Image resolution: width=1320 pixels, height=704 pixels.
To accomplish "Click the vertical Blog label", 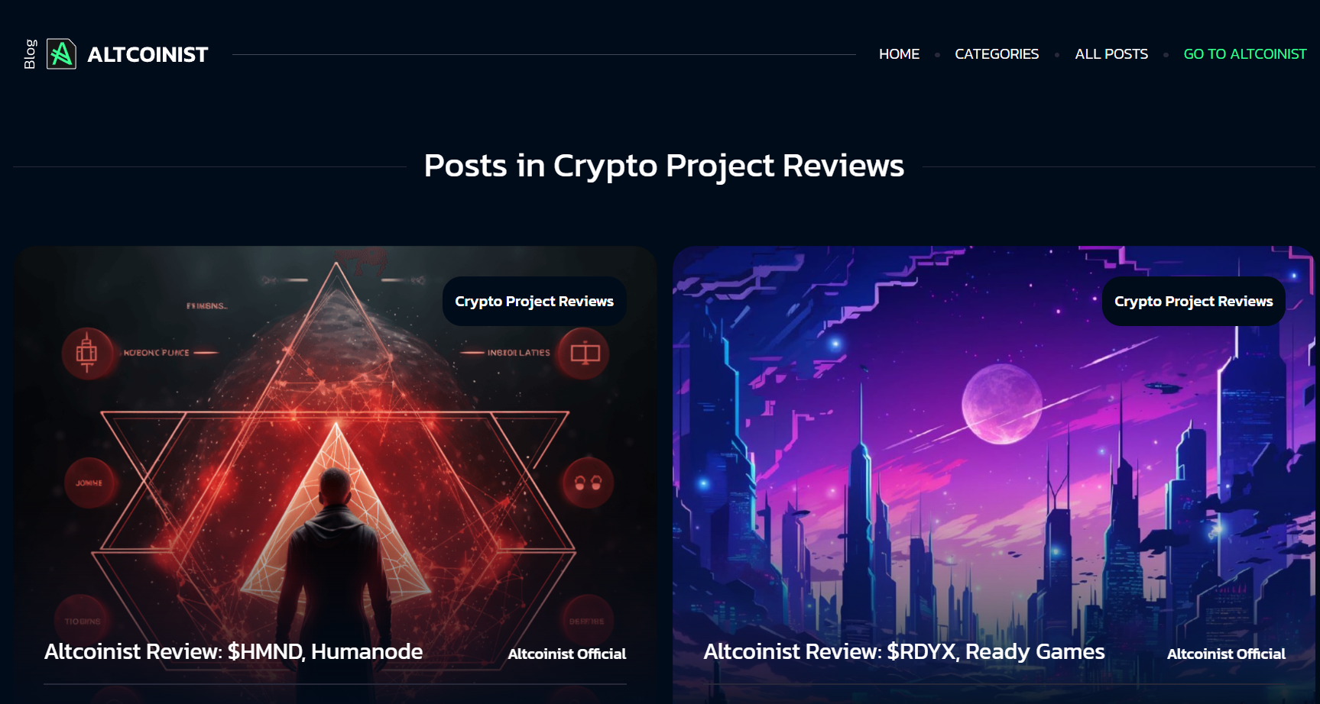I will pyautogui.click(x=30, y=54).
